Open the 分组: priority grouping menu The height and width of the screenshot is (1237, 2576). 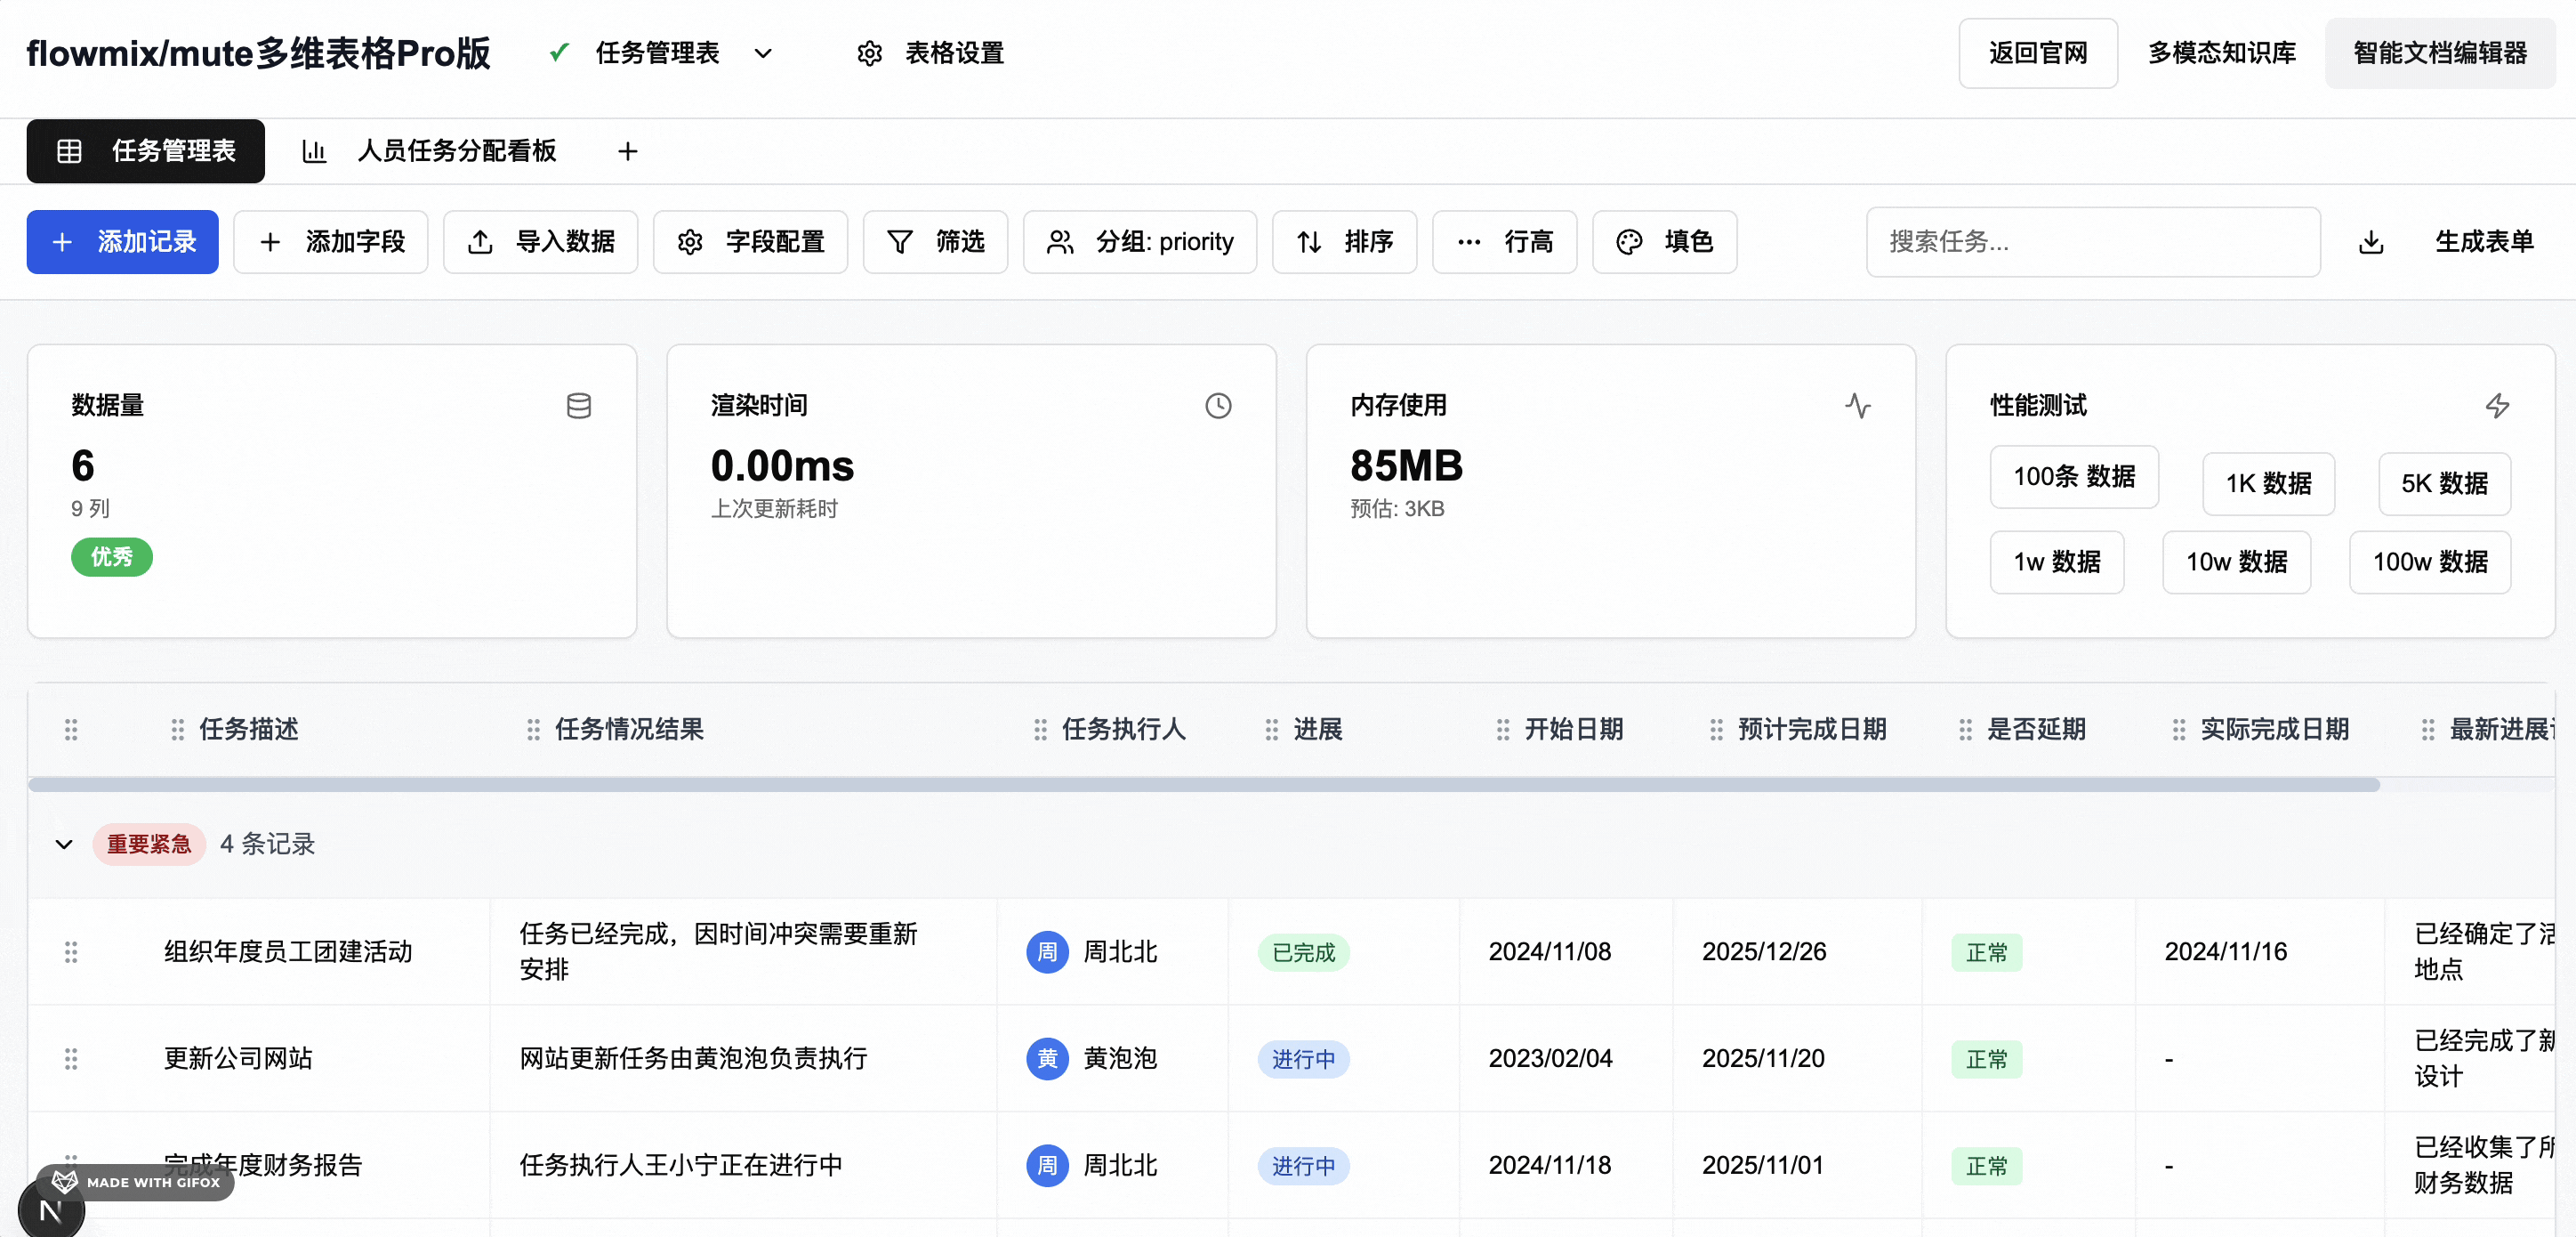pyautogui.click(x=1139, y=242)
